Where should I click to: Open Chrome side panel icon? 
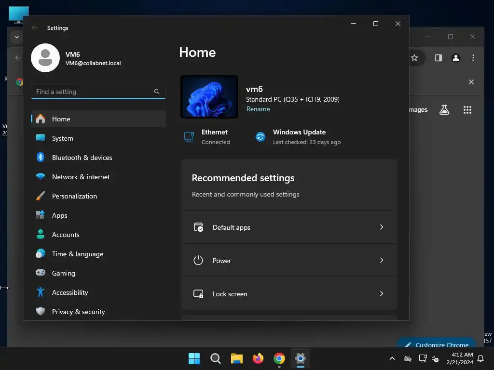[438, 58]
